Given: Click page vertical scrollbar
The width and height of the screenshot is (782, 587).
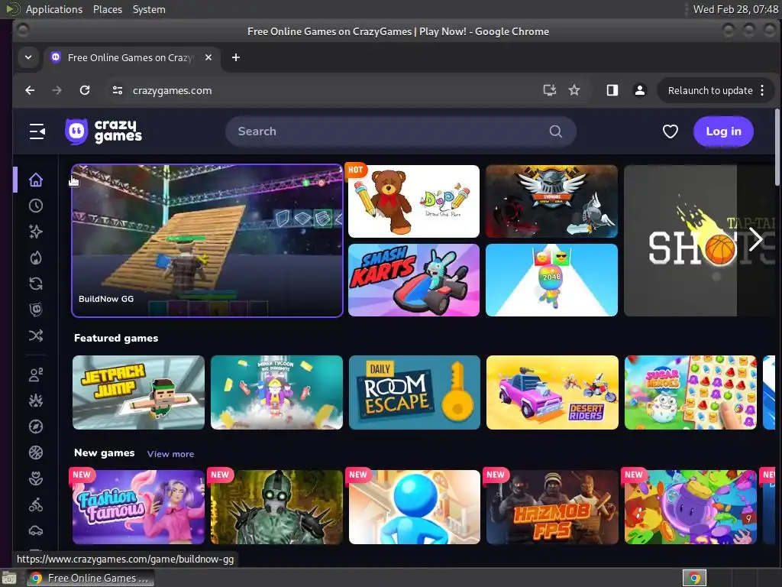Looking at the screenshot, I should click(777, 148).
